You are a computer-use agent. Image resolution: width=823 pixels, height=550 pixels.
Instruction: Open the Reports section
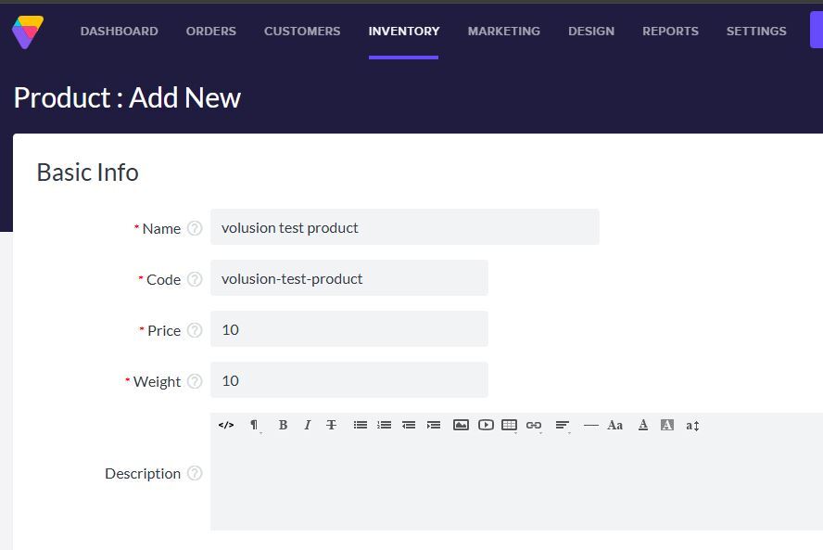pyautogui.click(x=670, y=31)
